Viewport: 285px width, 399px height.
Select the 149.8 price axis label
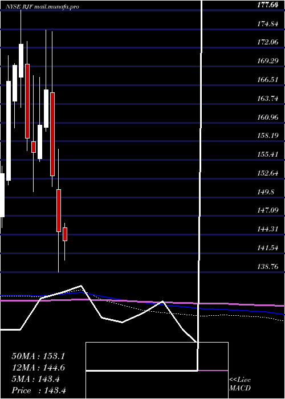[x=266, y=192]
